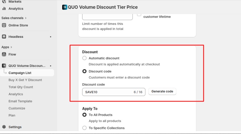Screen dimensions: 241x134
Task: Click the Markets icon in sidebar
Action: [x=4, y=2]
